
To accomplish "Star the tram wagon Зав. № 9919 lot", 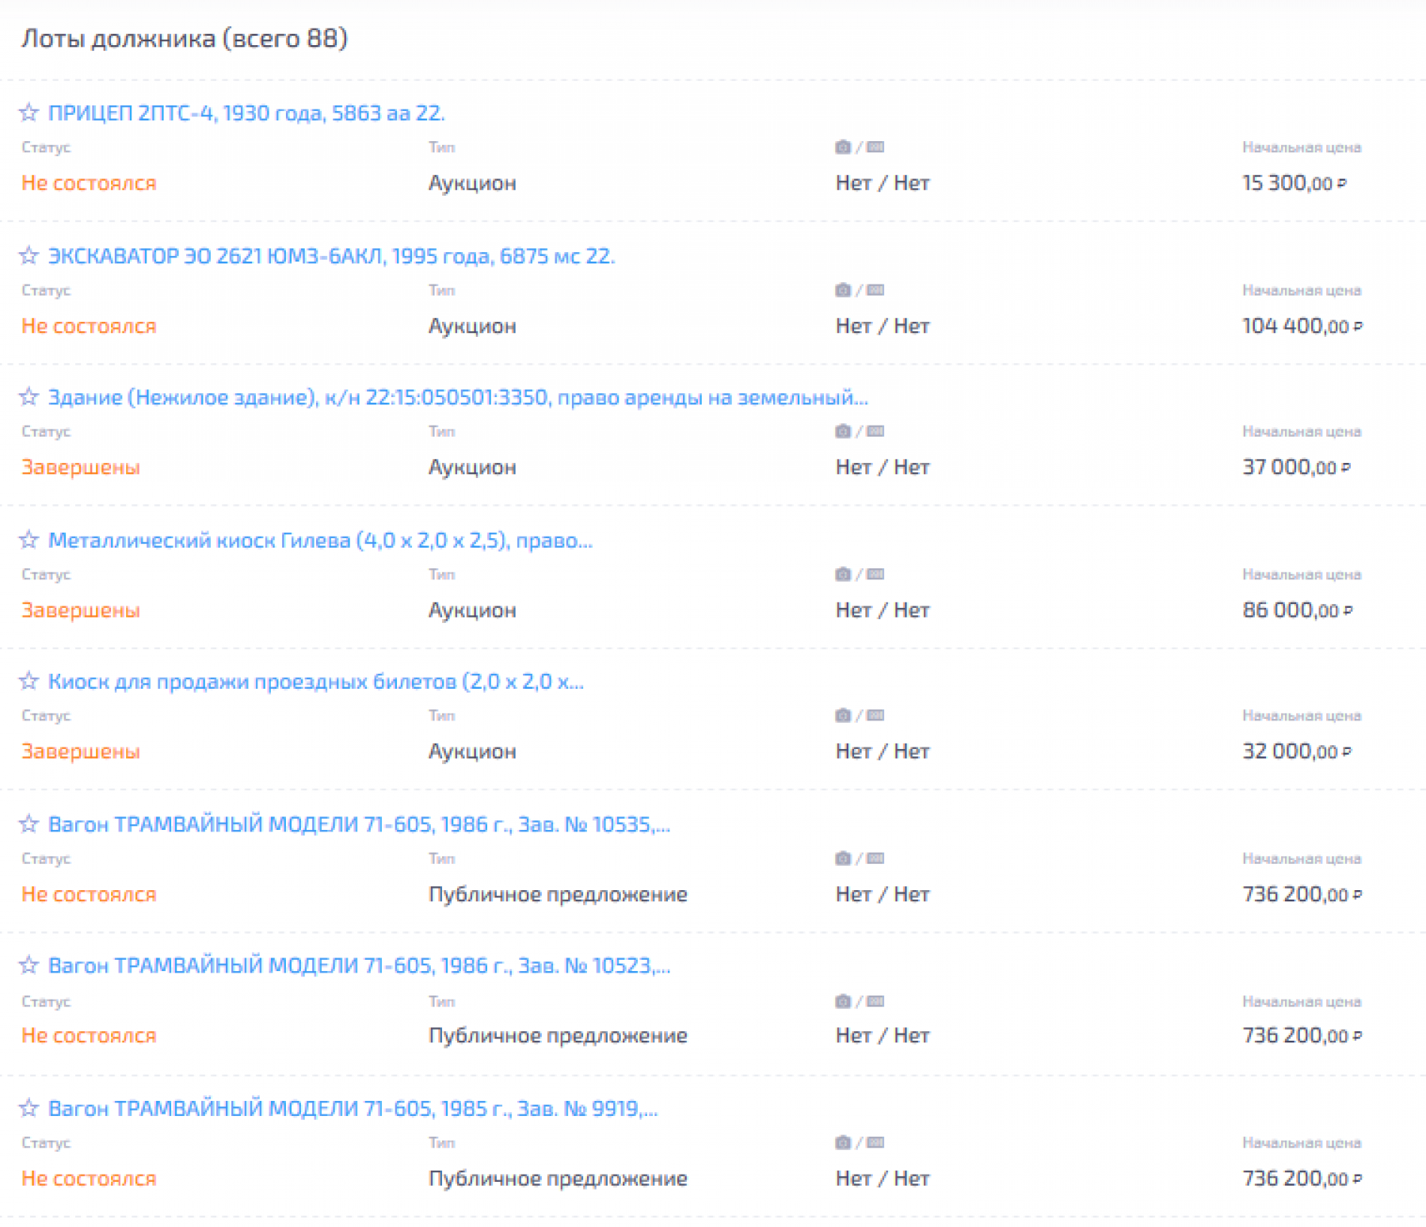I will pos(29,1107).
